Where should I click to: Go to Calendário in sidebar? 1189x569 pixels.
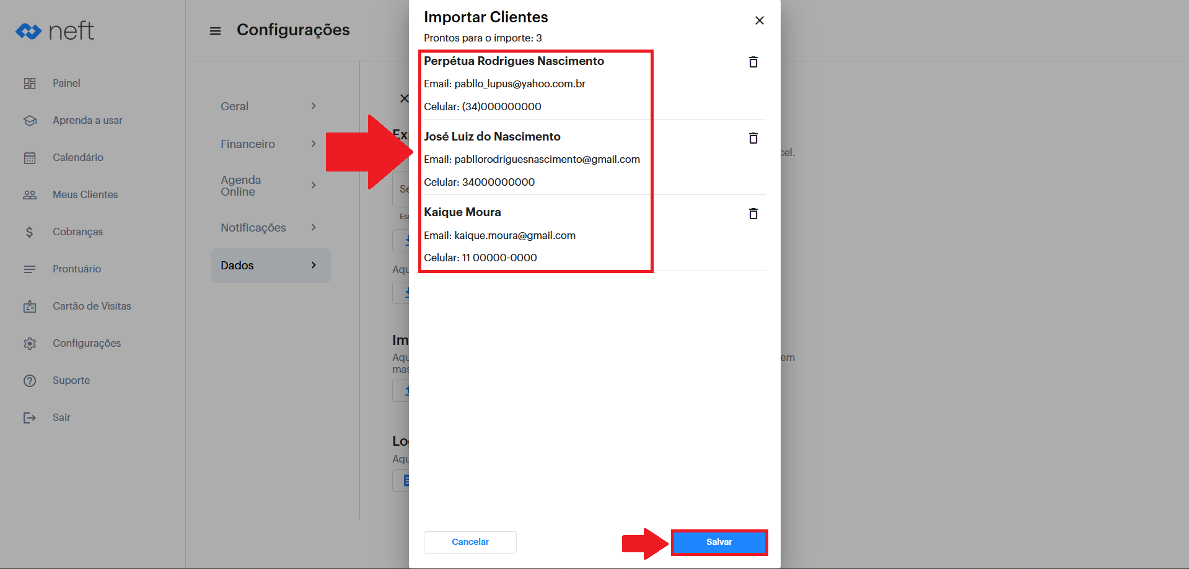pyautogui.click(x=77, y=157)
